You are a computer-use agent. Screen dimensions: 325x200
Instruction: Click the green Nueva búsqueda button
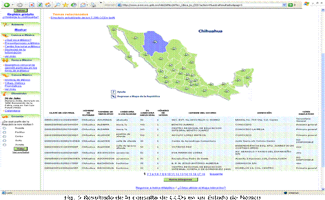click(x=181, y=180)
